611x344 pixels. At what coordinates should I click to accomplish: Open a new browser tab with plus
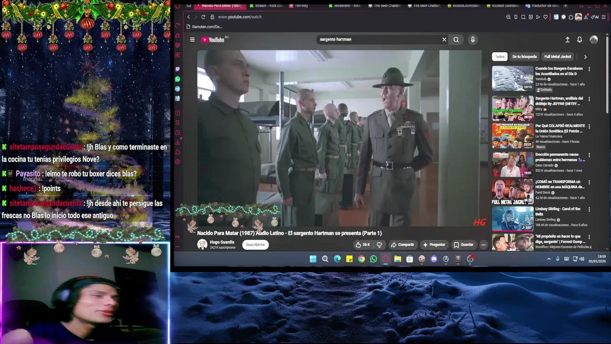tap(566, 6)
